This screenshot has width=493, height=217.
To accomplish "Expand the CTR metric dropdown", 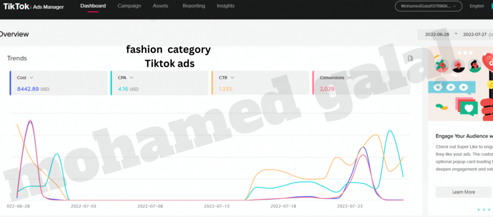I will (x=232, y=77).
